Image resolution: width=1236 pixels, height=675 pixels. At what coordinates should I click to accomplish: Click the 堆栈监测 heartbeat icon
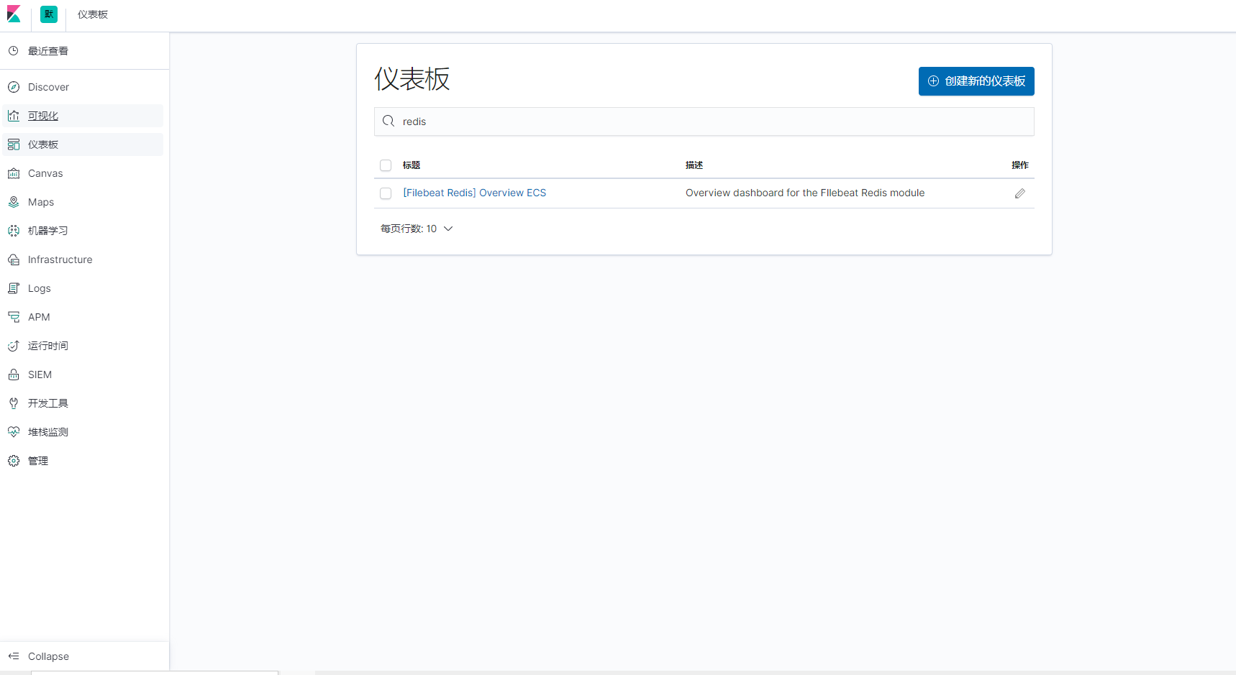(14, 432)
